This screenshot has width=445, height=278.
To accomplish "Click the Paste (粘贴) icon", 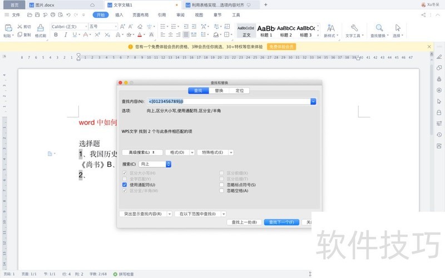I will coord(8,28).
